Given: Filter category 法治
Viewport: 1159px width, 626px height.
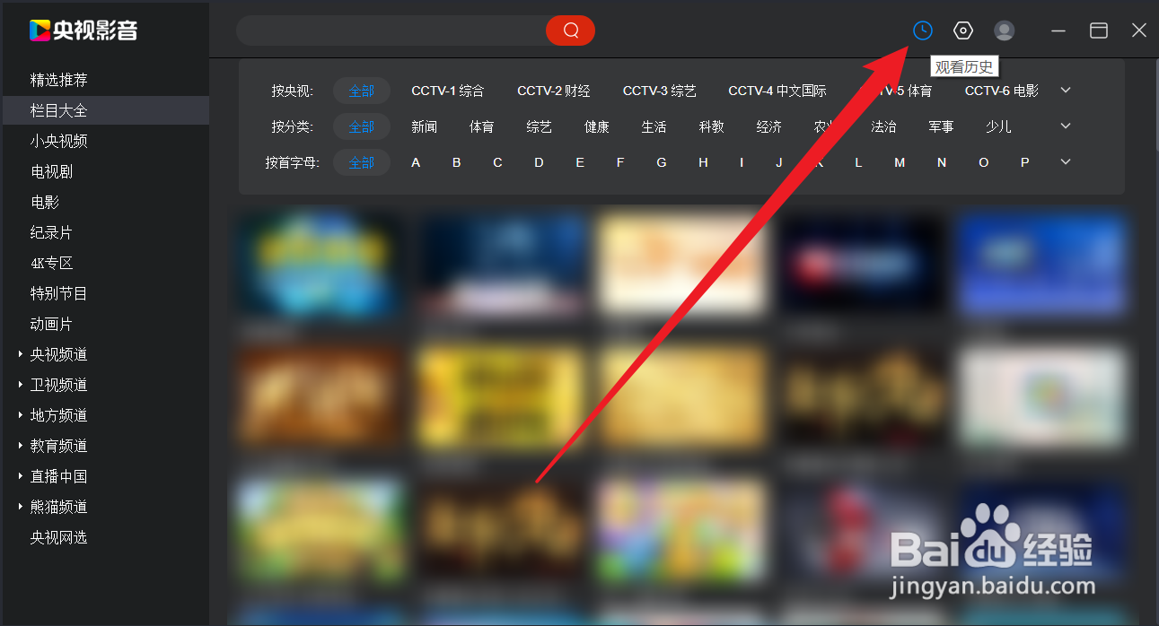Looking at the screenshot, I should point(884,126).
